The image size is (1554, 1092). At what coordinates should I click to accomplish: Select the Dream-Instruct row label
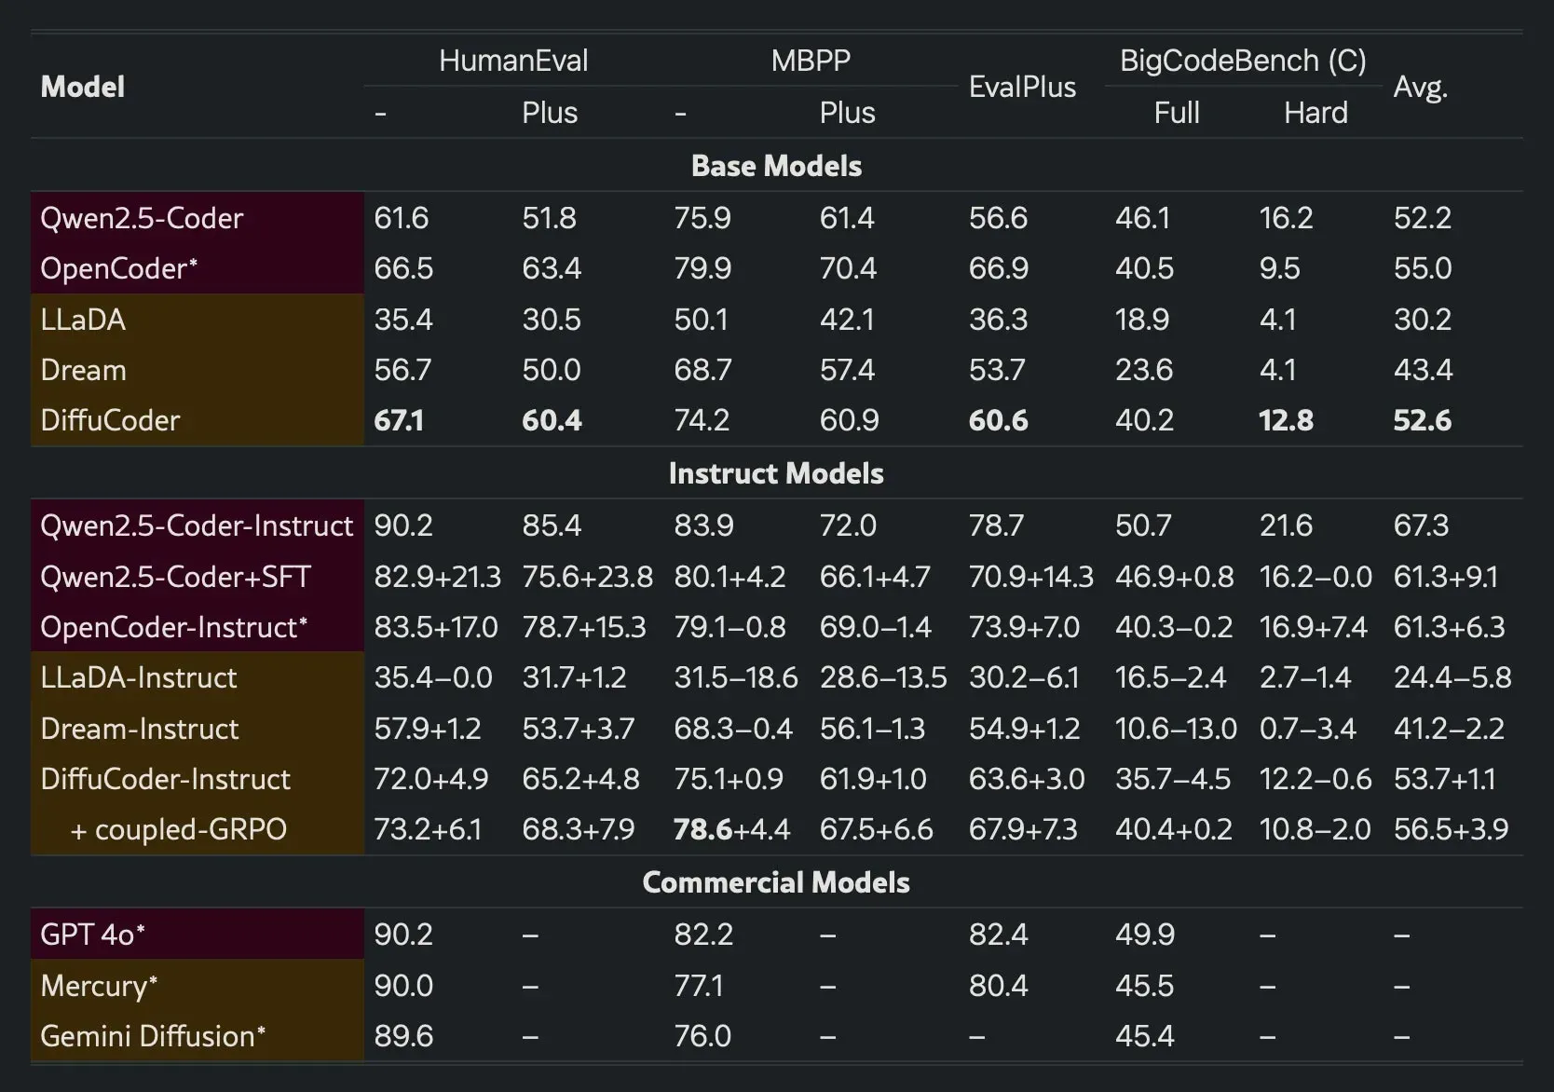click(x=140, y=729)
